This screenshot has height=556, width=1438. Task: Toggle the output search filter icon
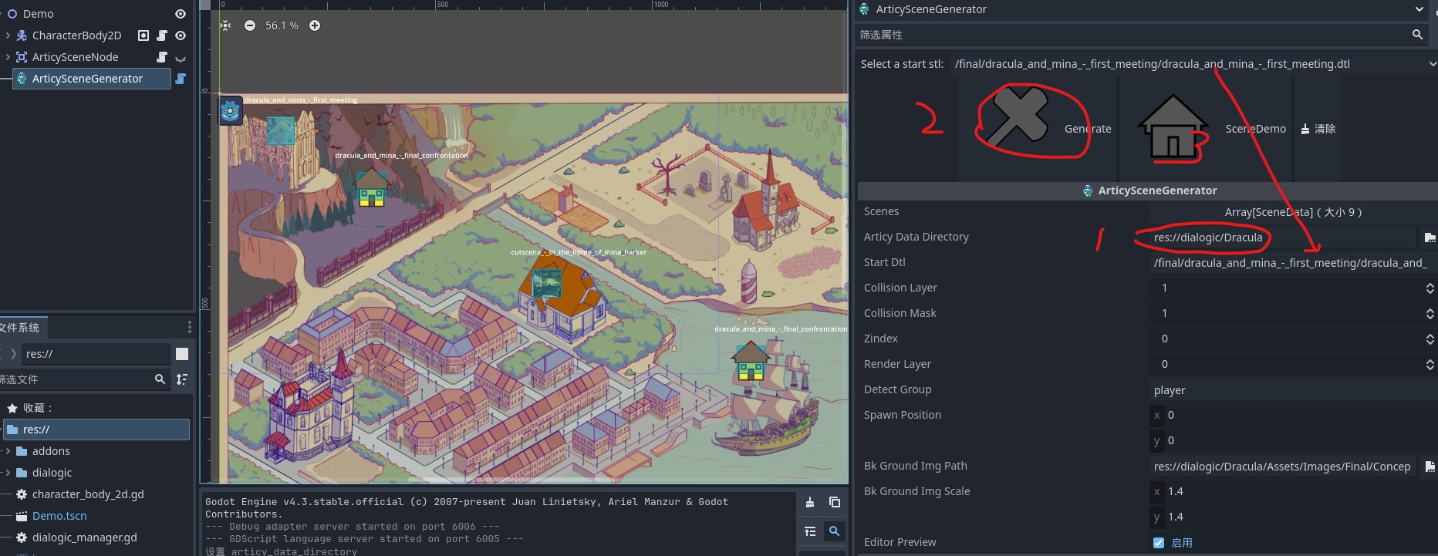coord(834,531)
